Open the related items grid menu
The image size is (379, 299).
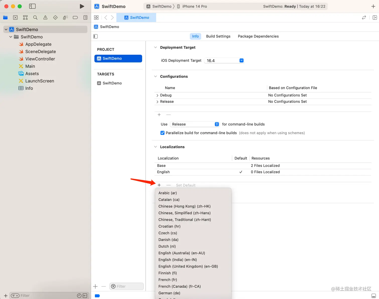pyautogui.click(x=96, y=18)
